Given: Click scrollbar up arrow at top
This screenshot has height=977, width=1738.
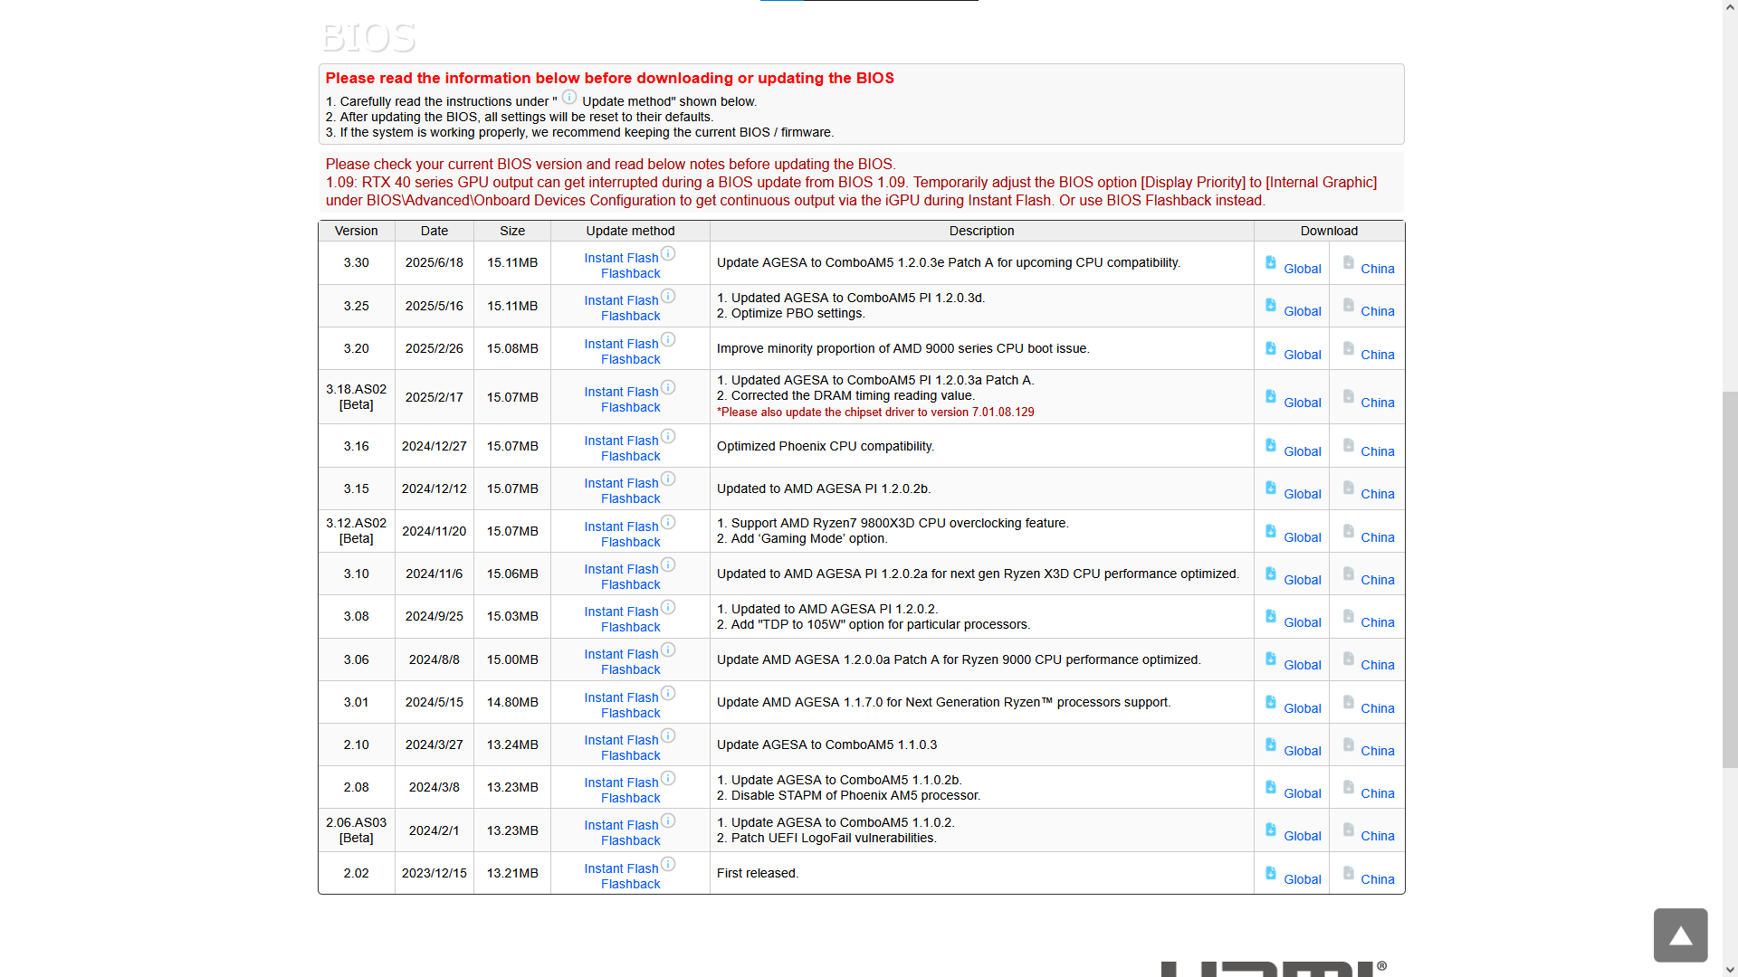Looking at the screenshot, I should [x=1730, y=6].
